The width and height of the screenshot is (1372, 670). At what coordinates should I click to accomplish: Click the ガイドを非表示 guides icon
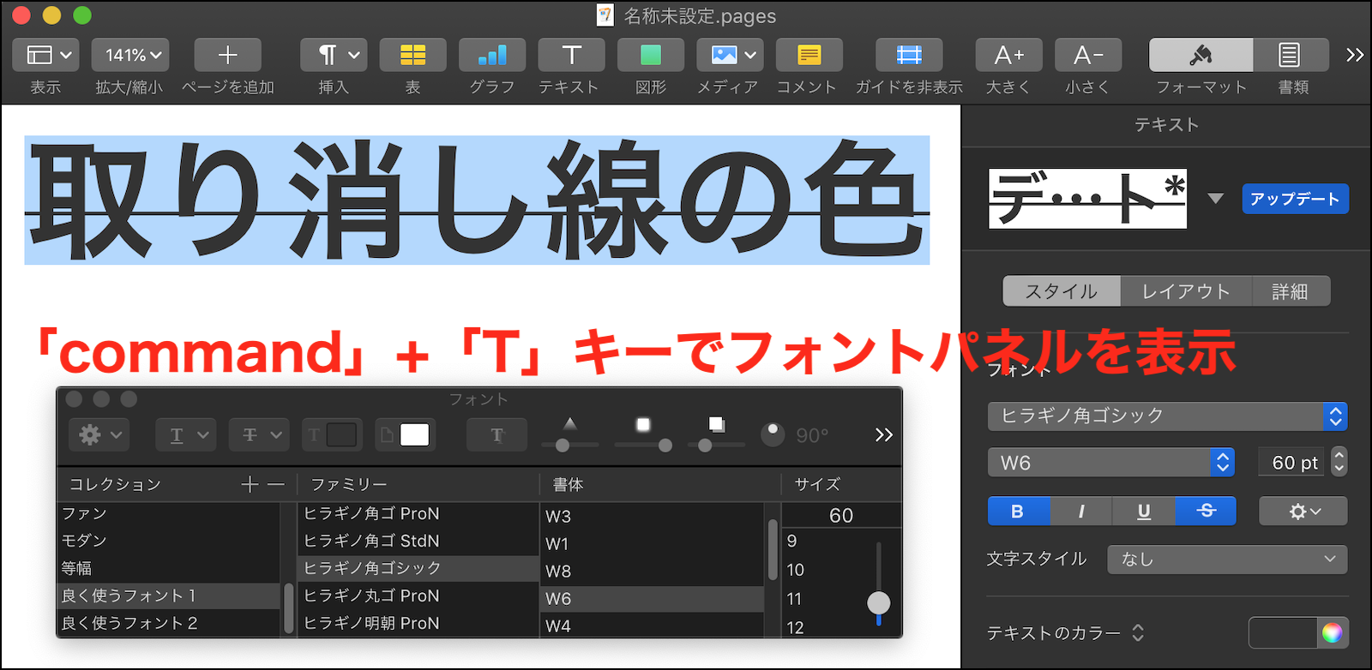tap(909, 55)
